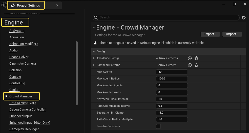
Task: Edit the Max Avoided Agents value
Action: click(172, 86)
